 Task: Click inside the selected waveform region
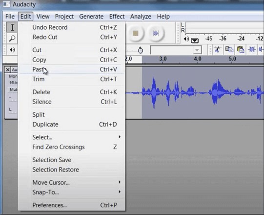pos(203,92)
